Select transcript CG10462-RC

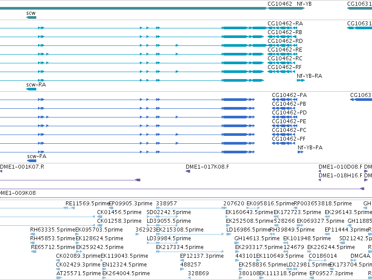coord(285,59)
